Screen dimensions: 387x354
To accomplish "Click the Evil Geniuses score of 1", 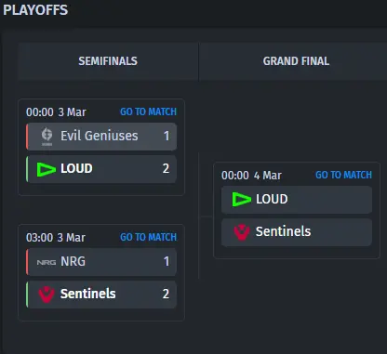I will coord(167,136).
